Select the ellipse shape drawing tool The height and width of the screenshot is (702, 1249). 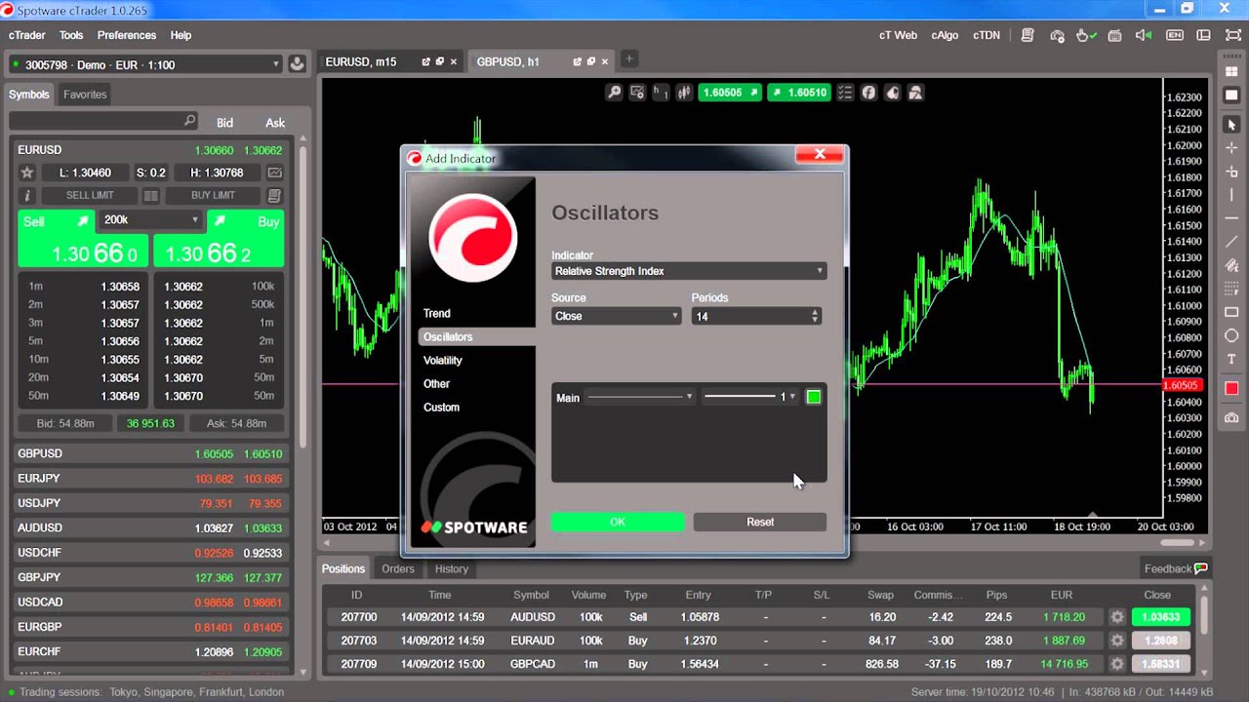click(x=1231, y=335)
